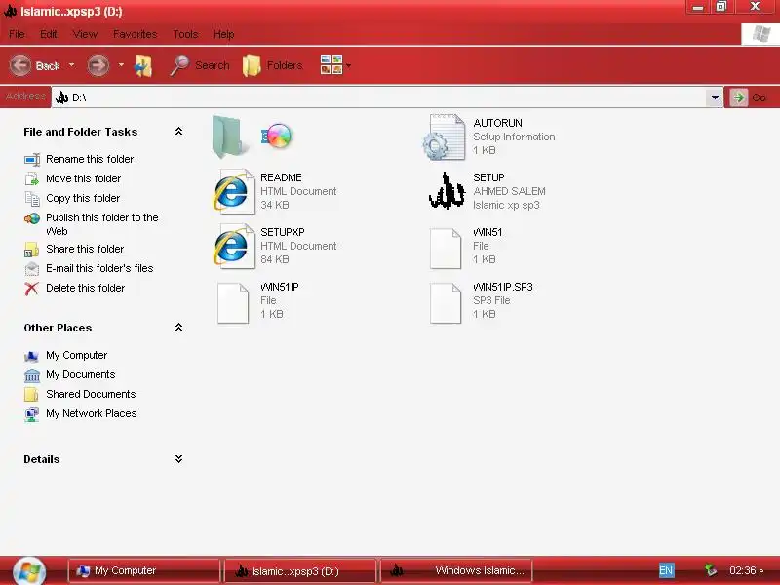
Task: Switch to My Computer taskbar window
Action: [144, 571]
